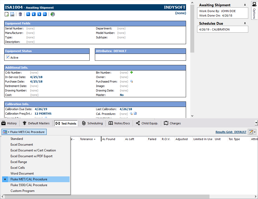
Task: Select the Custom Program procedure option
Action: (x=22, y=191)
